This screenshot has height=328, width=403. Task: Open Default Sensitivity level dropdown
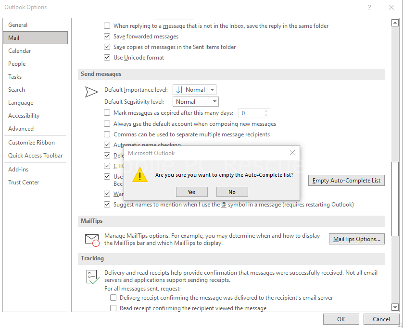(196, 102)
